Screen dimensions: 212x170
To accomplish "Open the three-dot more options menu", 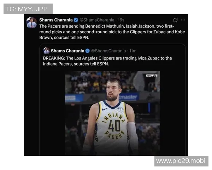I will click(x=183, y=20).
